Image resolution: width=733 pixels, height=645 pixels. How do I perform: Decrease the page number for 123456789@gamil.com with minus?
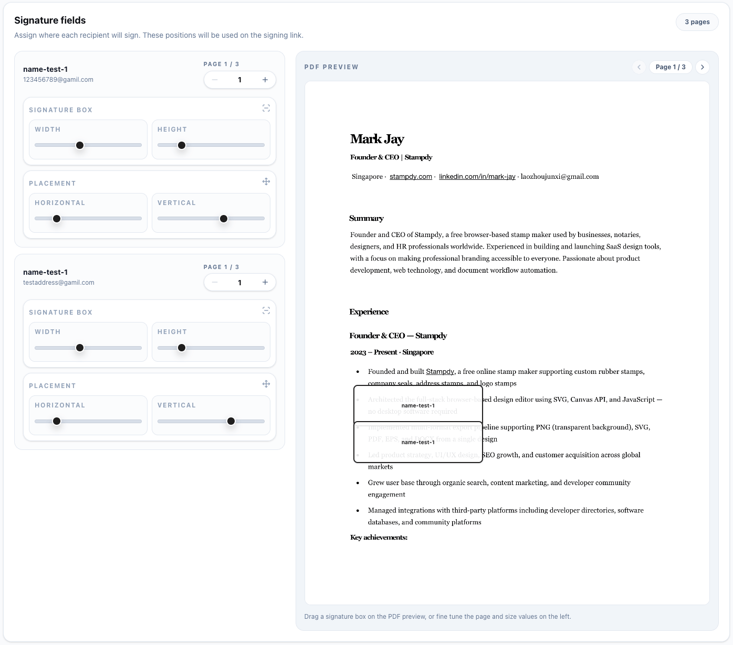click(215, 80)
